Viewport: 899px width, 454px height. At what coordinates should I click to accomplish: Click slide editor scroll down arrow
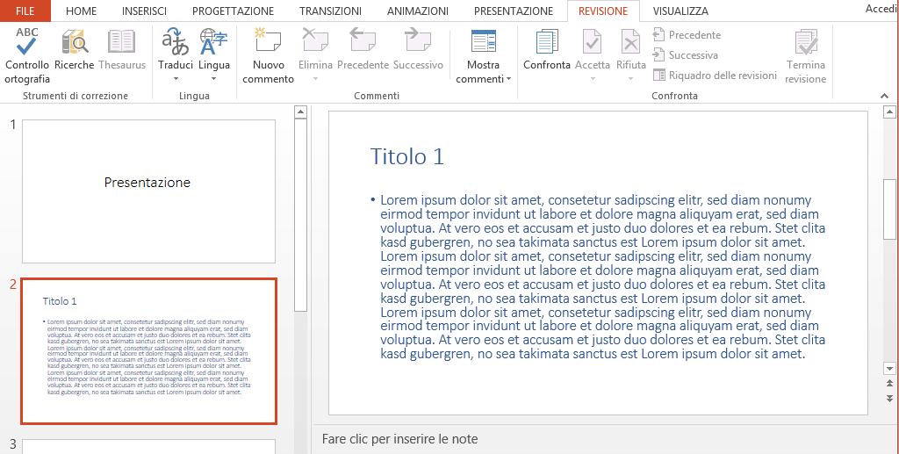(890, 369)
